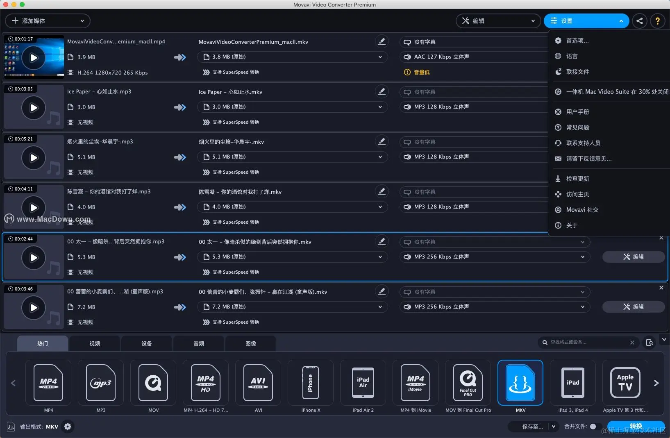Viewport: 670px width, 438px height.
Task: Open 联系支持人员 menu item
Action: pos(583,143)
